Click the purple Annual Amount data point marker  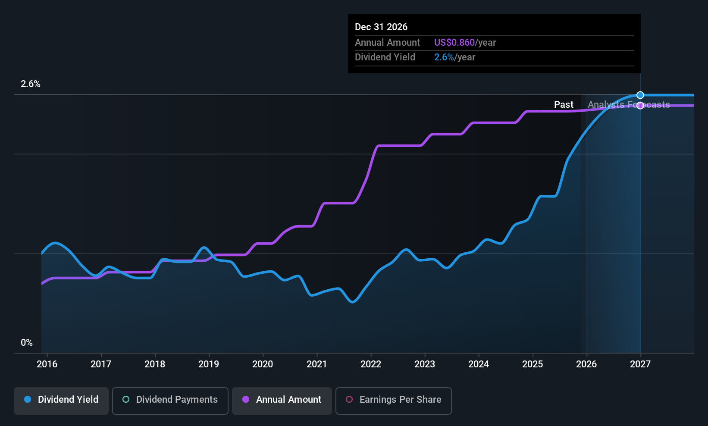coord(640,106)
